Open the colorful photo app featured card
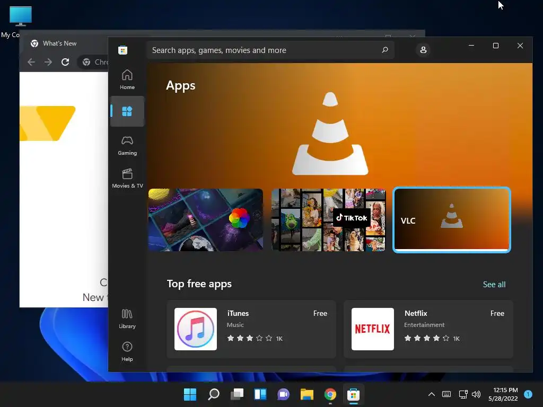 [206, 220]
